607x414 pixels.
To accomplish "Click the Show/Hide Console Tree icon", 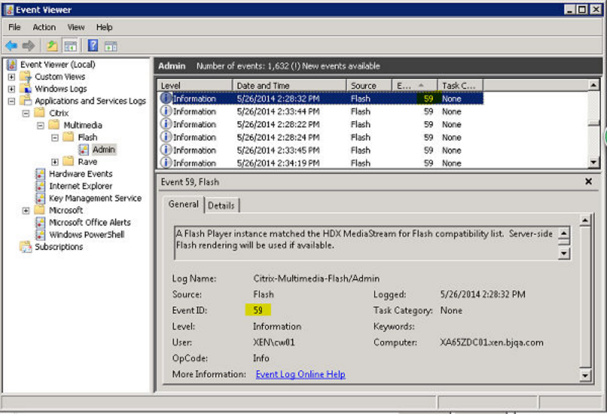I will tap(69, 46).
